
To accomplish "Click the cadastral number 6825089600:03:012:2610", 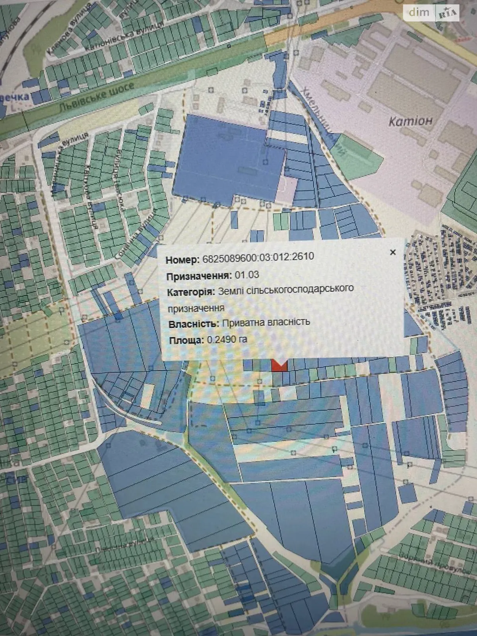I will [258, 258].
